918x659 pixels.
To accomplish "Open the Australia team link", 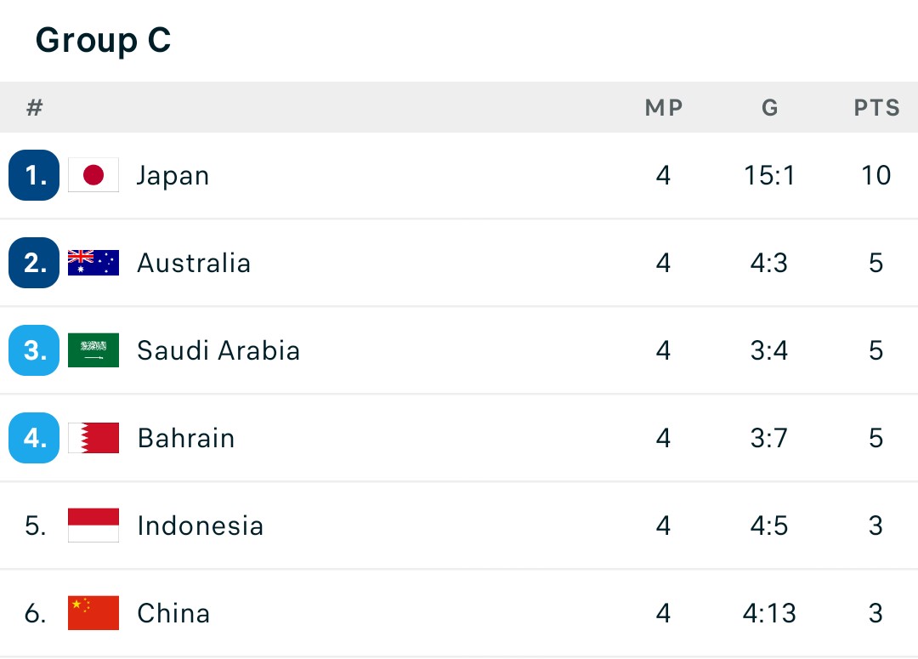I will click(194, 263).
